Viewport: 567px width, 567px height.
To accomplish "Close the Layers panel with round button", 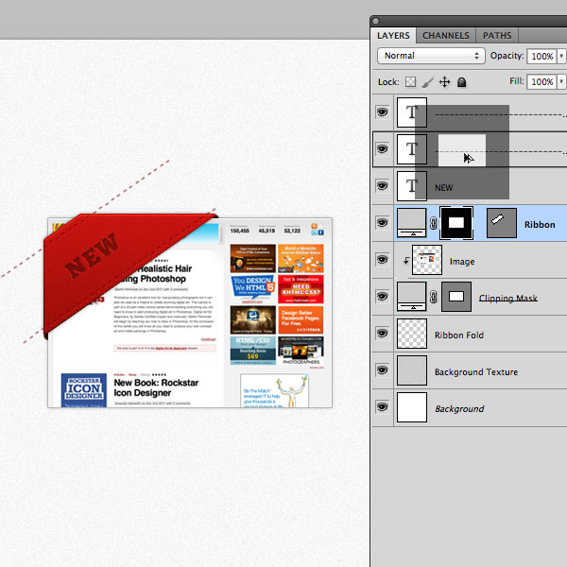I will click(376, 21).
